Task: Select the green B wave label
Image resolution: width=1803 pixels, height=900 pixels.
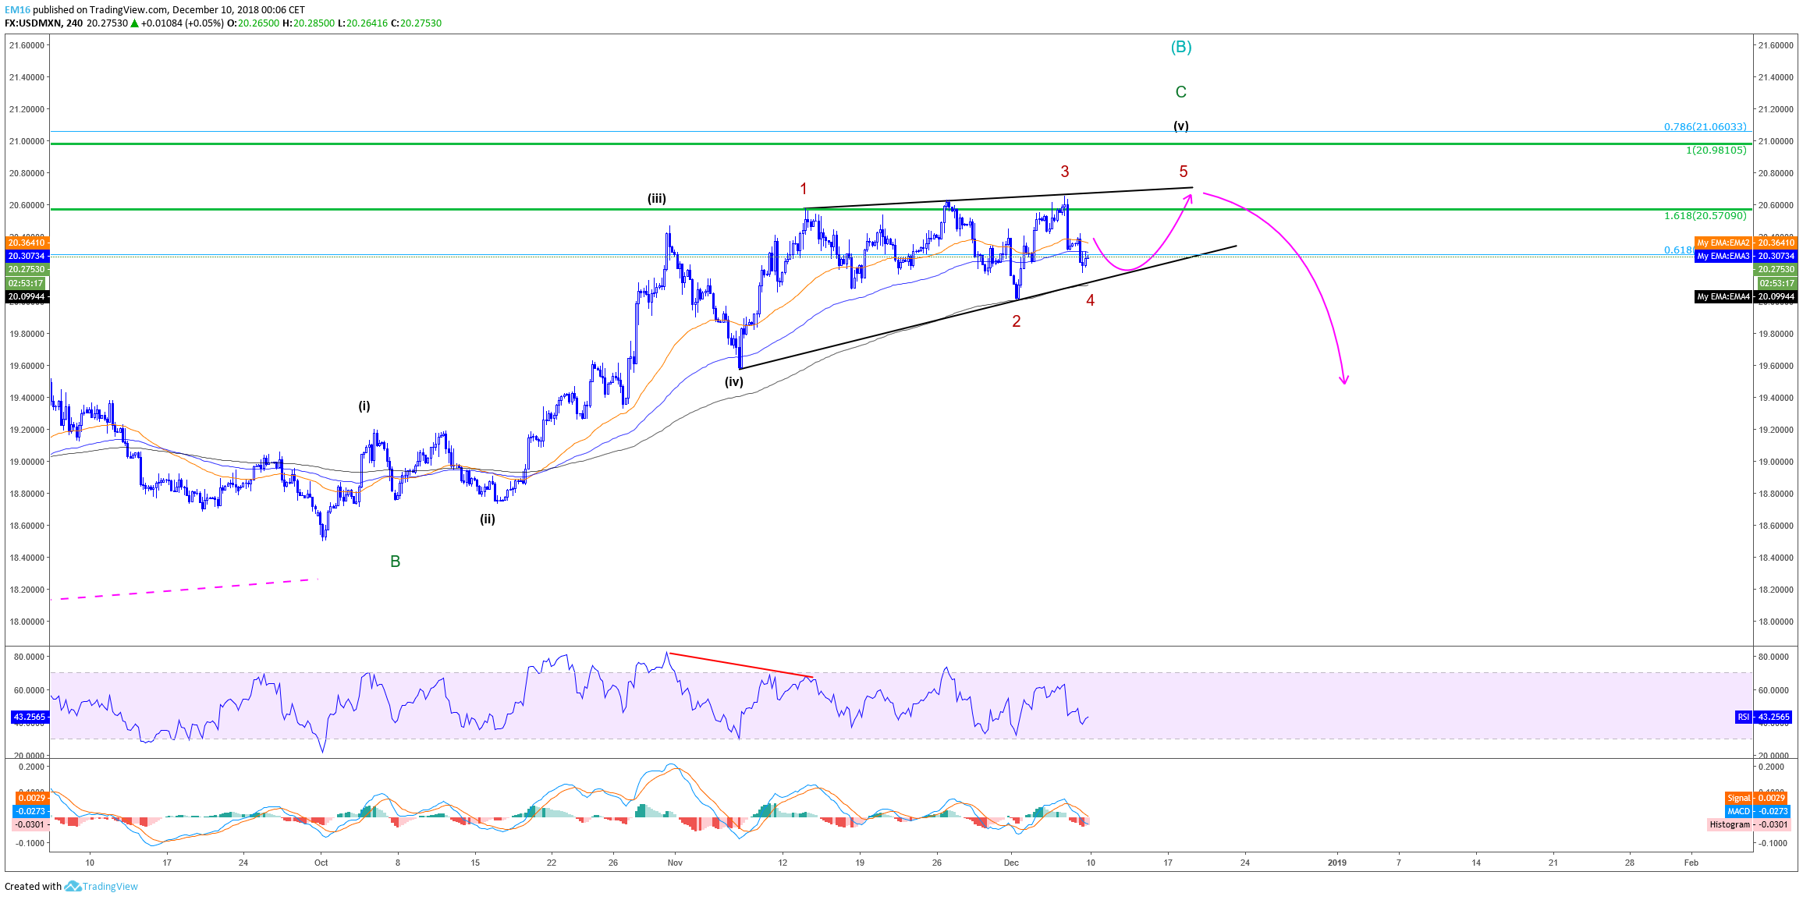Action: [x=395, y=562]
